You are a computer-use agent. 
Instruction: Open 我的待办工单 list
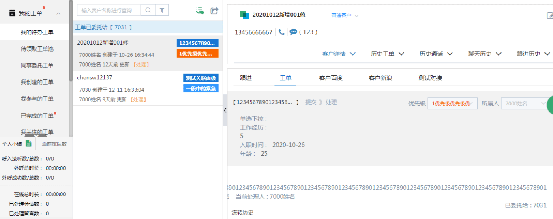tap(37, 32)
